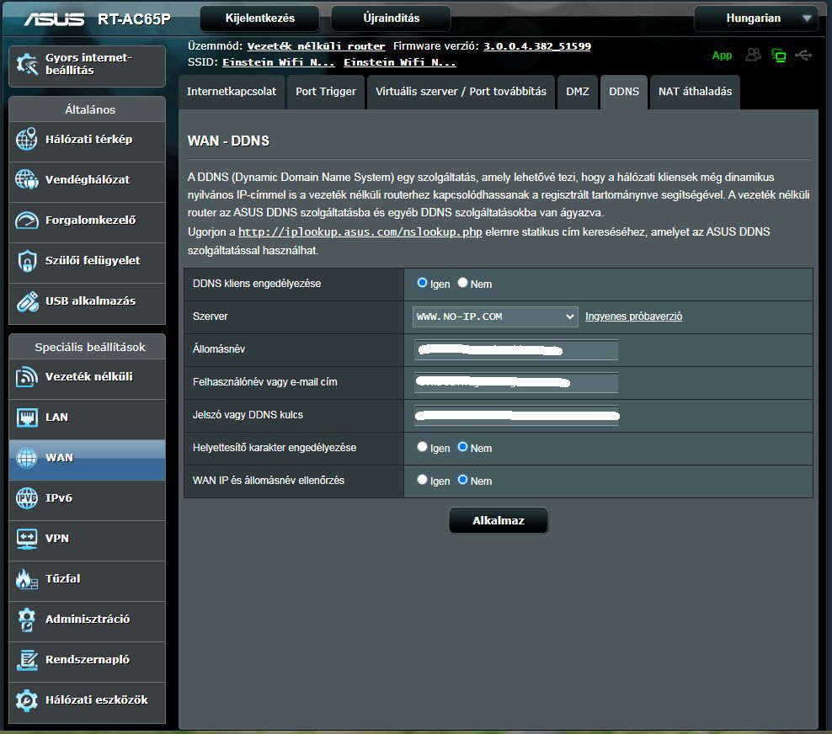Image resolution: width=832 pixels, height=734 pixels.
Task: Click the WAN globe icon
Action: 27,457
